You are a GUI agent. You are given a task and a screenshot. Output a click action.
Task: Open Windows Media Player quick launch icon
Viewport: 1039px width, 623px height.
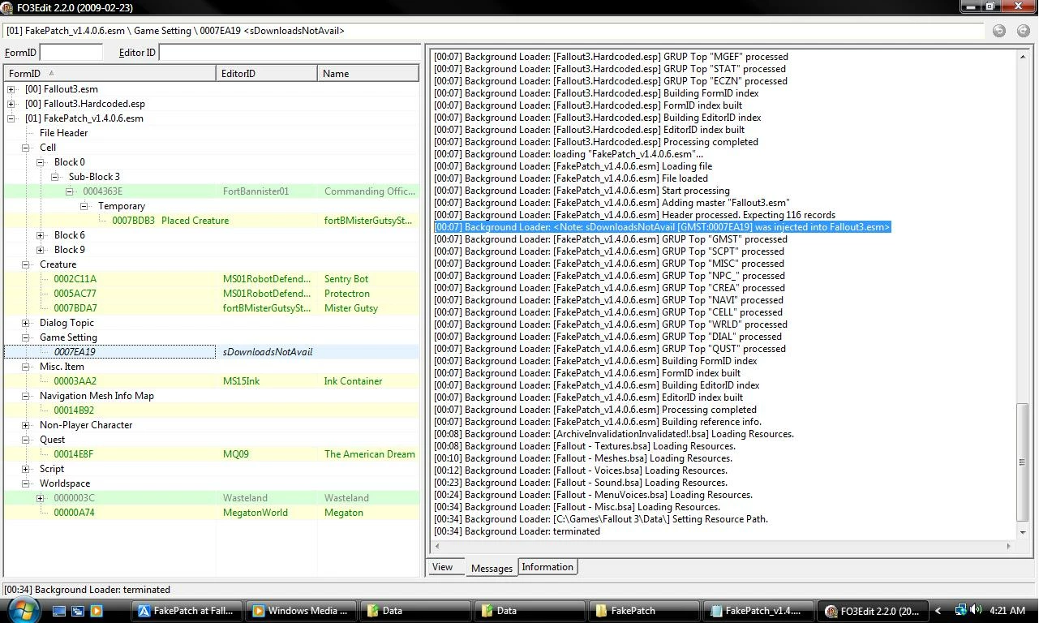97,611
